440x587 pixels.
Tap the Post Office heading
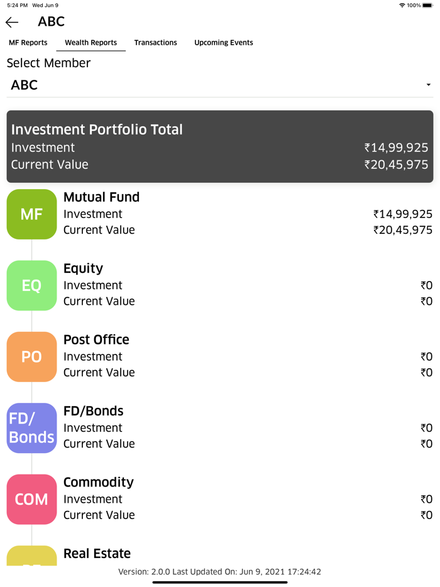[x=96, y=339]
